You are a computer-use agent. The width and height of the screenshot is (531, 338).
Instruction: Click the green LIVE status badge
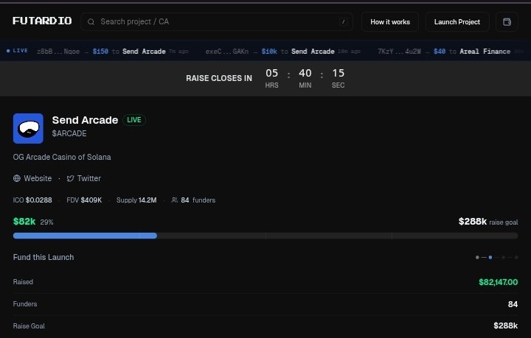[134, 120]
